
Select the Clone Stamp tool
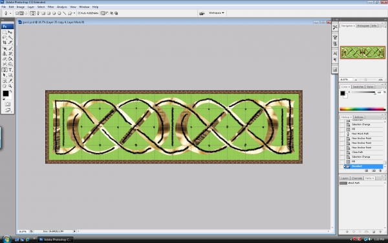5,54
